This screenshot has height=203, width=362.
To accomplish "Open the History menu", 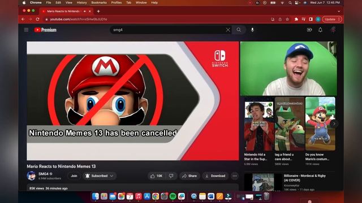I will tap(81, 3).
